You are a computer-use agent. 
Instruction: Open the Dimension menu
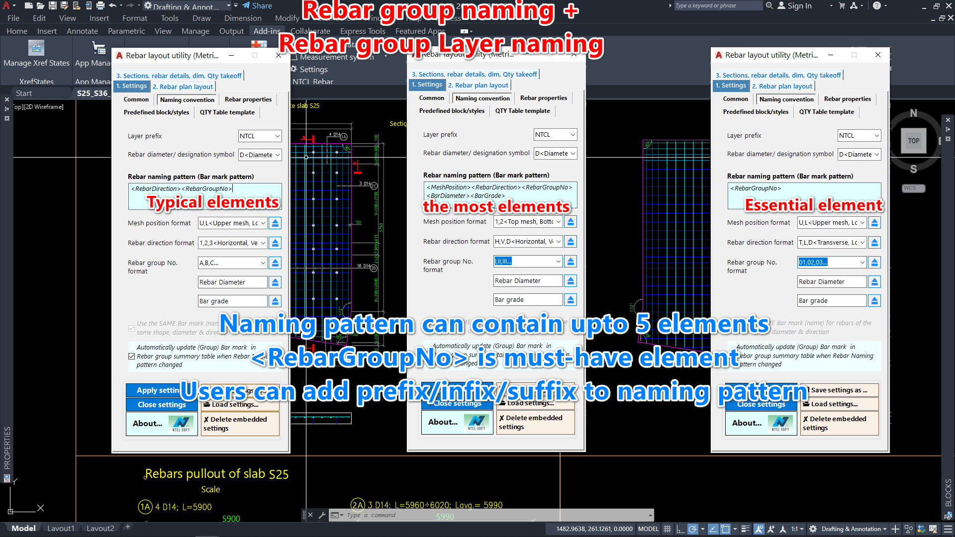tap(242, 18)
